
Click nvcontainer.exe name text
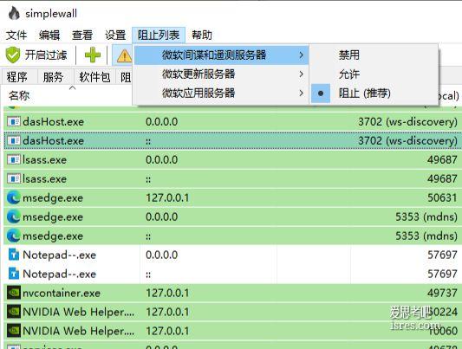[x=62, y=293]
